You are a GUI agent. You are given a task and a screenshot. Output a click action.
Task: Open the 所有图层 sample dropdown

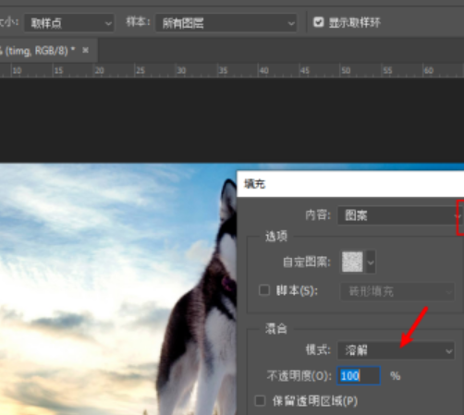pos(226,23)
